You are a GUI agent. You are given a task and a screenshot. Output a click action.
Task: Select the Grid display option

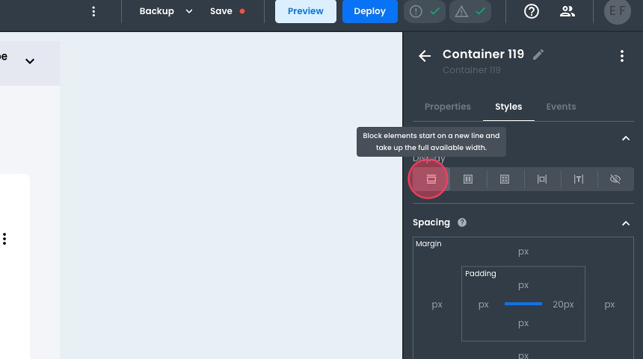[x=505, y=179]
